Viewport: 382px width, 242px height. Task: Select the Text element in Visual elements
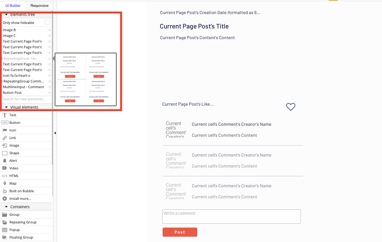[13, 115]
